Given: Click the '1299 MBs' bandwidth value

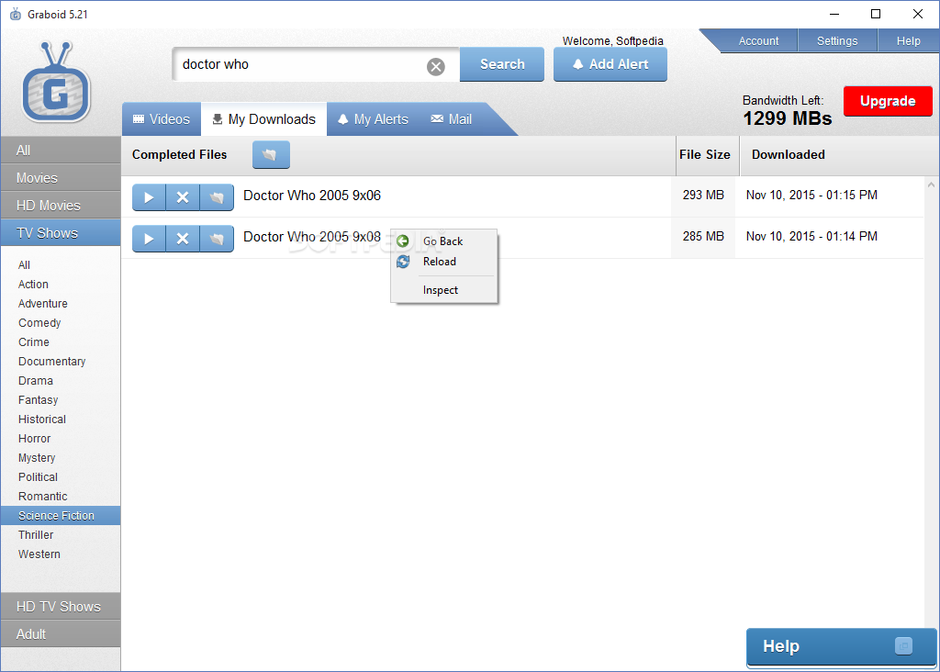Looking at the screenshot, I should click(787, 118).
